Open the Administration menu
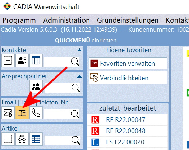The width and height of the screenshot is (189, 150). (x=66, y=20)
